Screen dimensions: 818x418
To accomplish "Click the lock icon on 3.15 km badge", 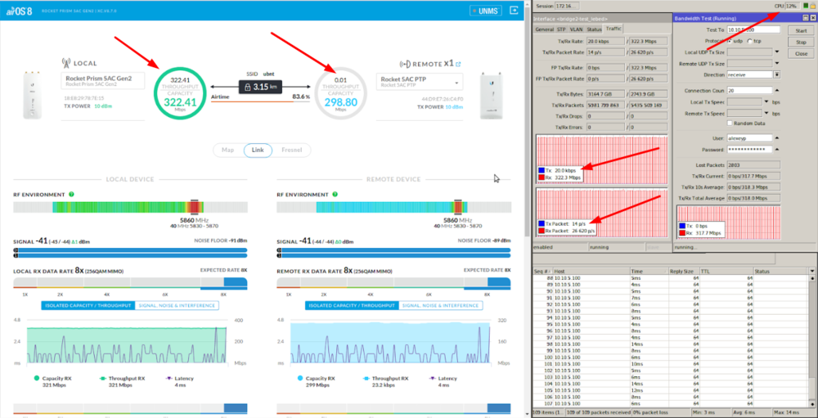I will click(x=248, y=87).
